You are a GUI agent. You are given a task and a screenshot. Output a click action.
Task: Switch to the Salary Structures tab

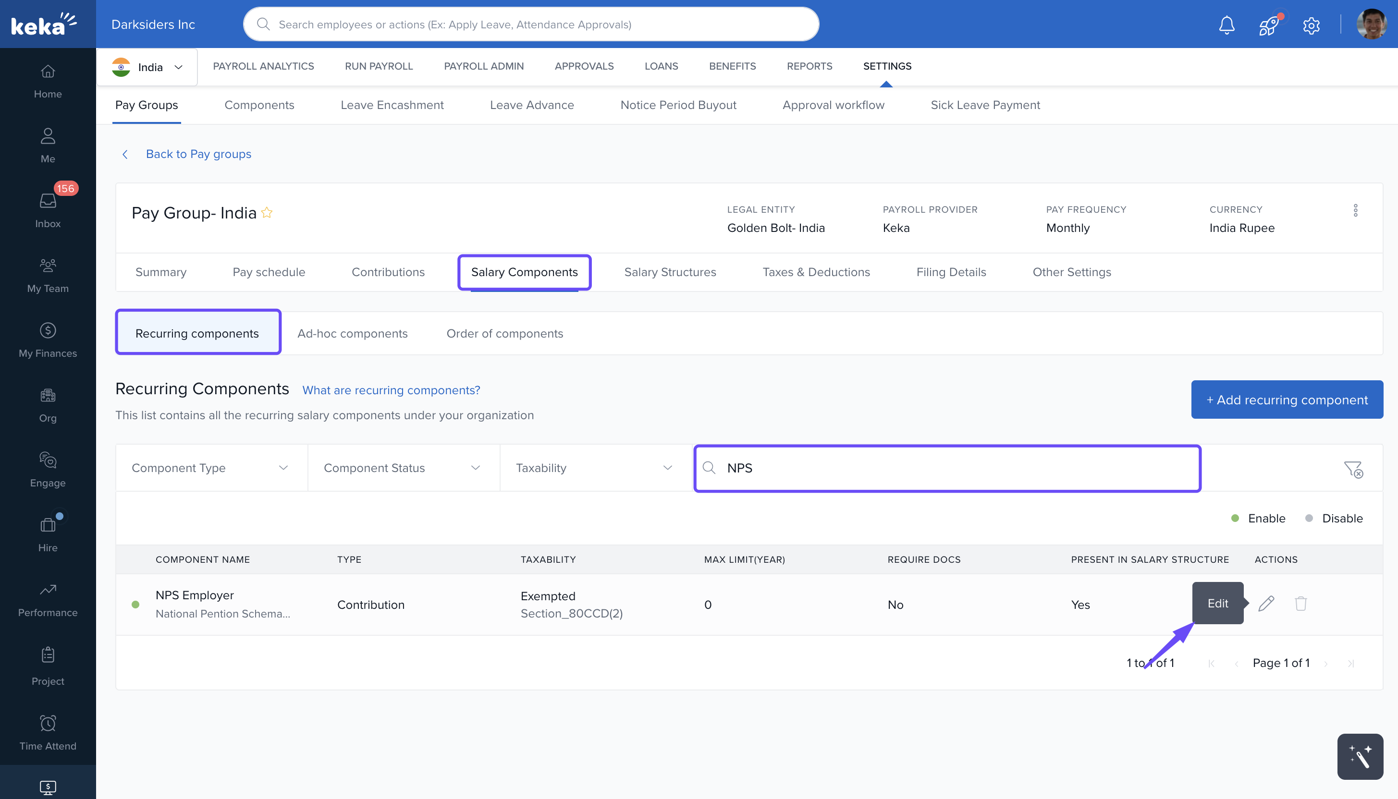pos(670,272)
